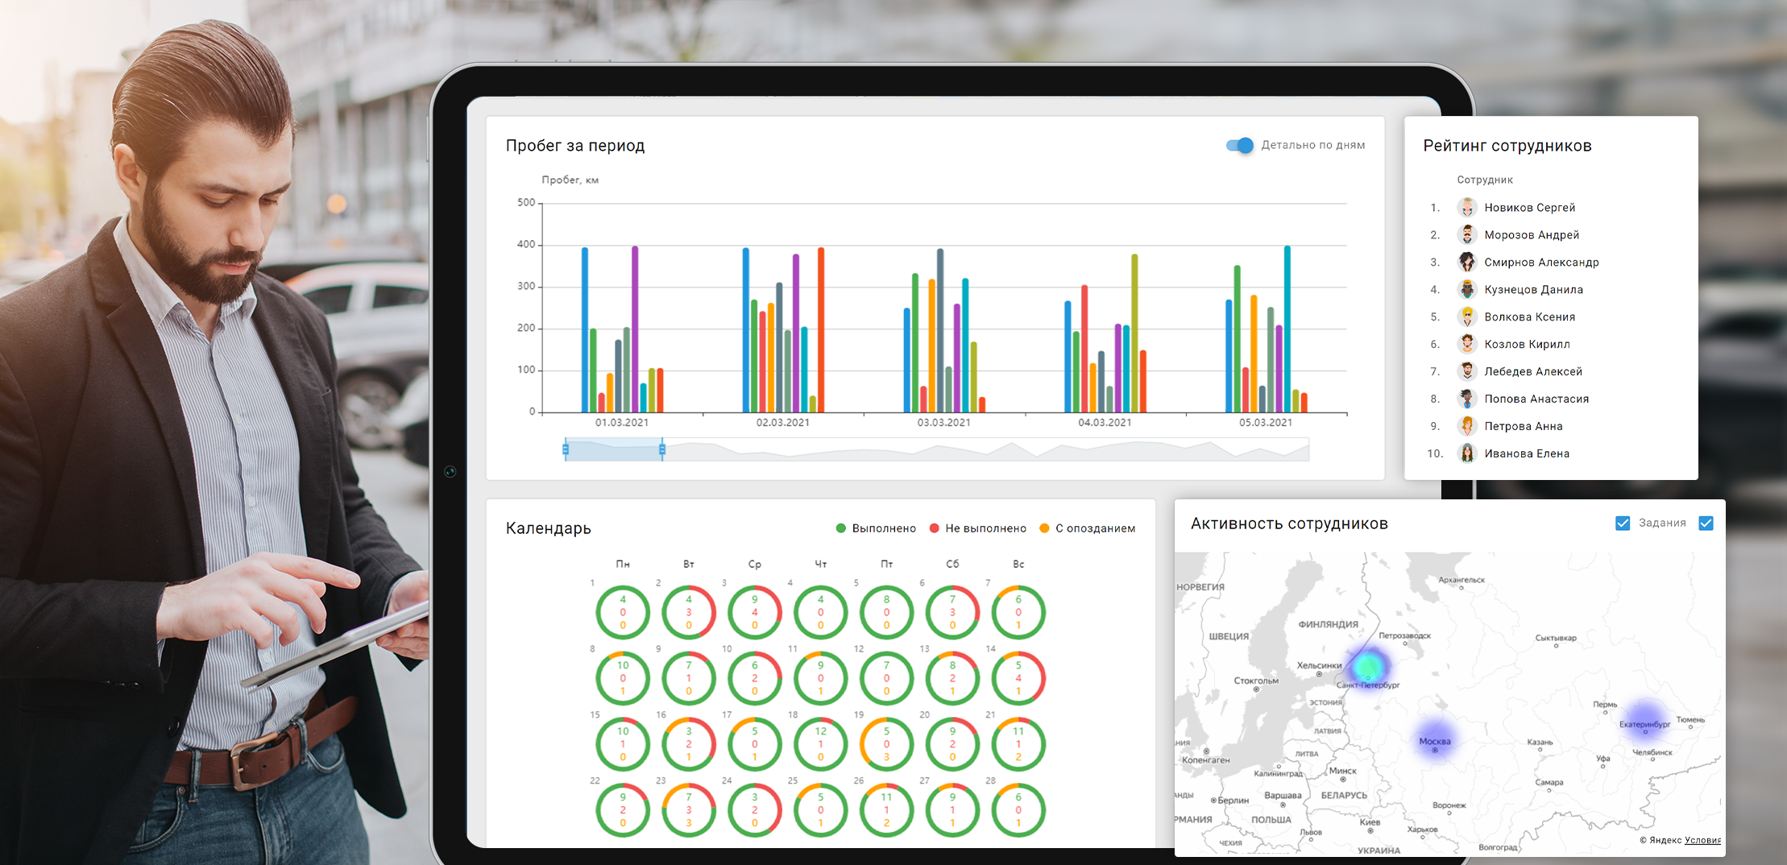
Task: Select employee name Иванова Елена
Action: [x=1527, y=454]
